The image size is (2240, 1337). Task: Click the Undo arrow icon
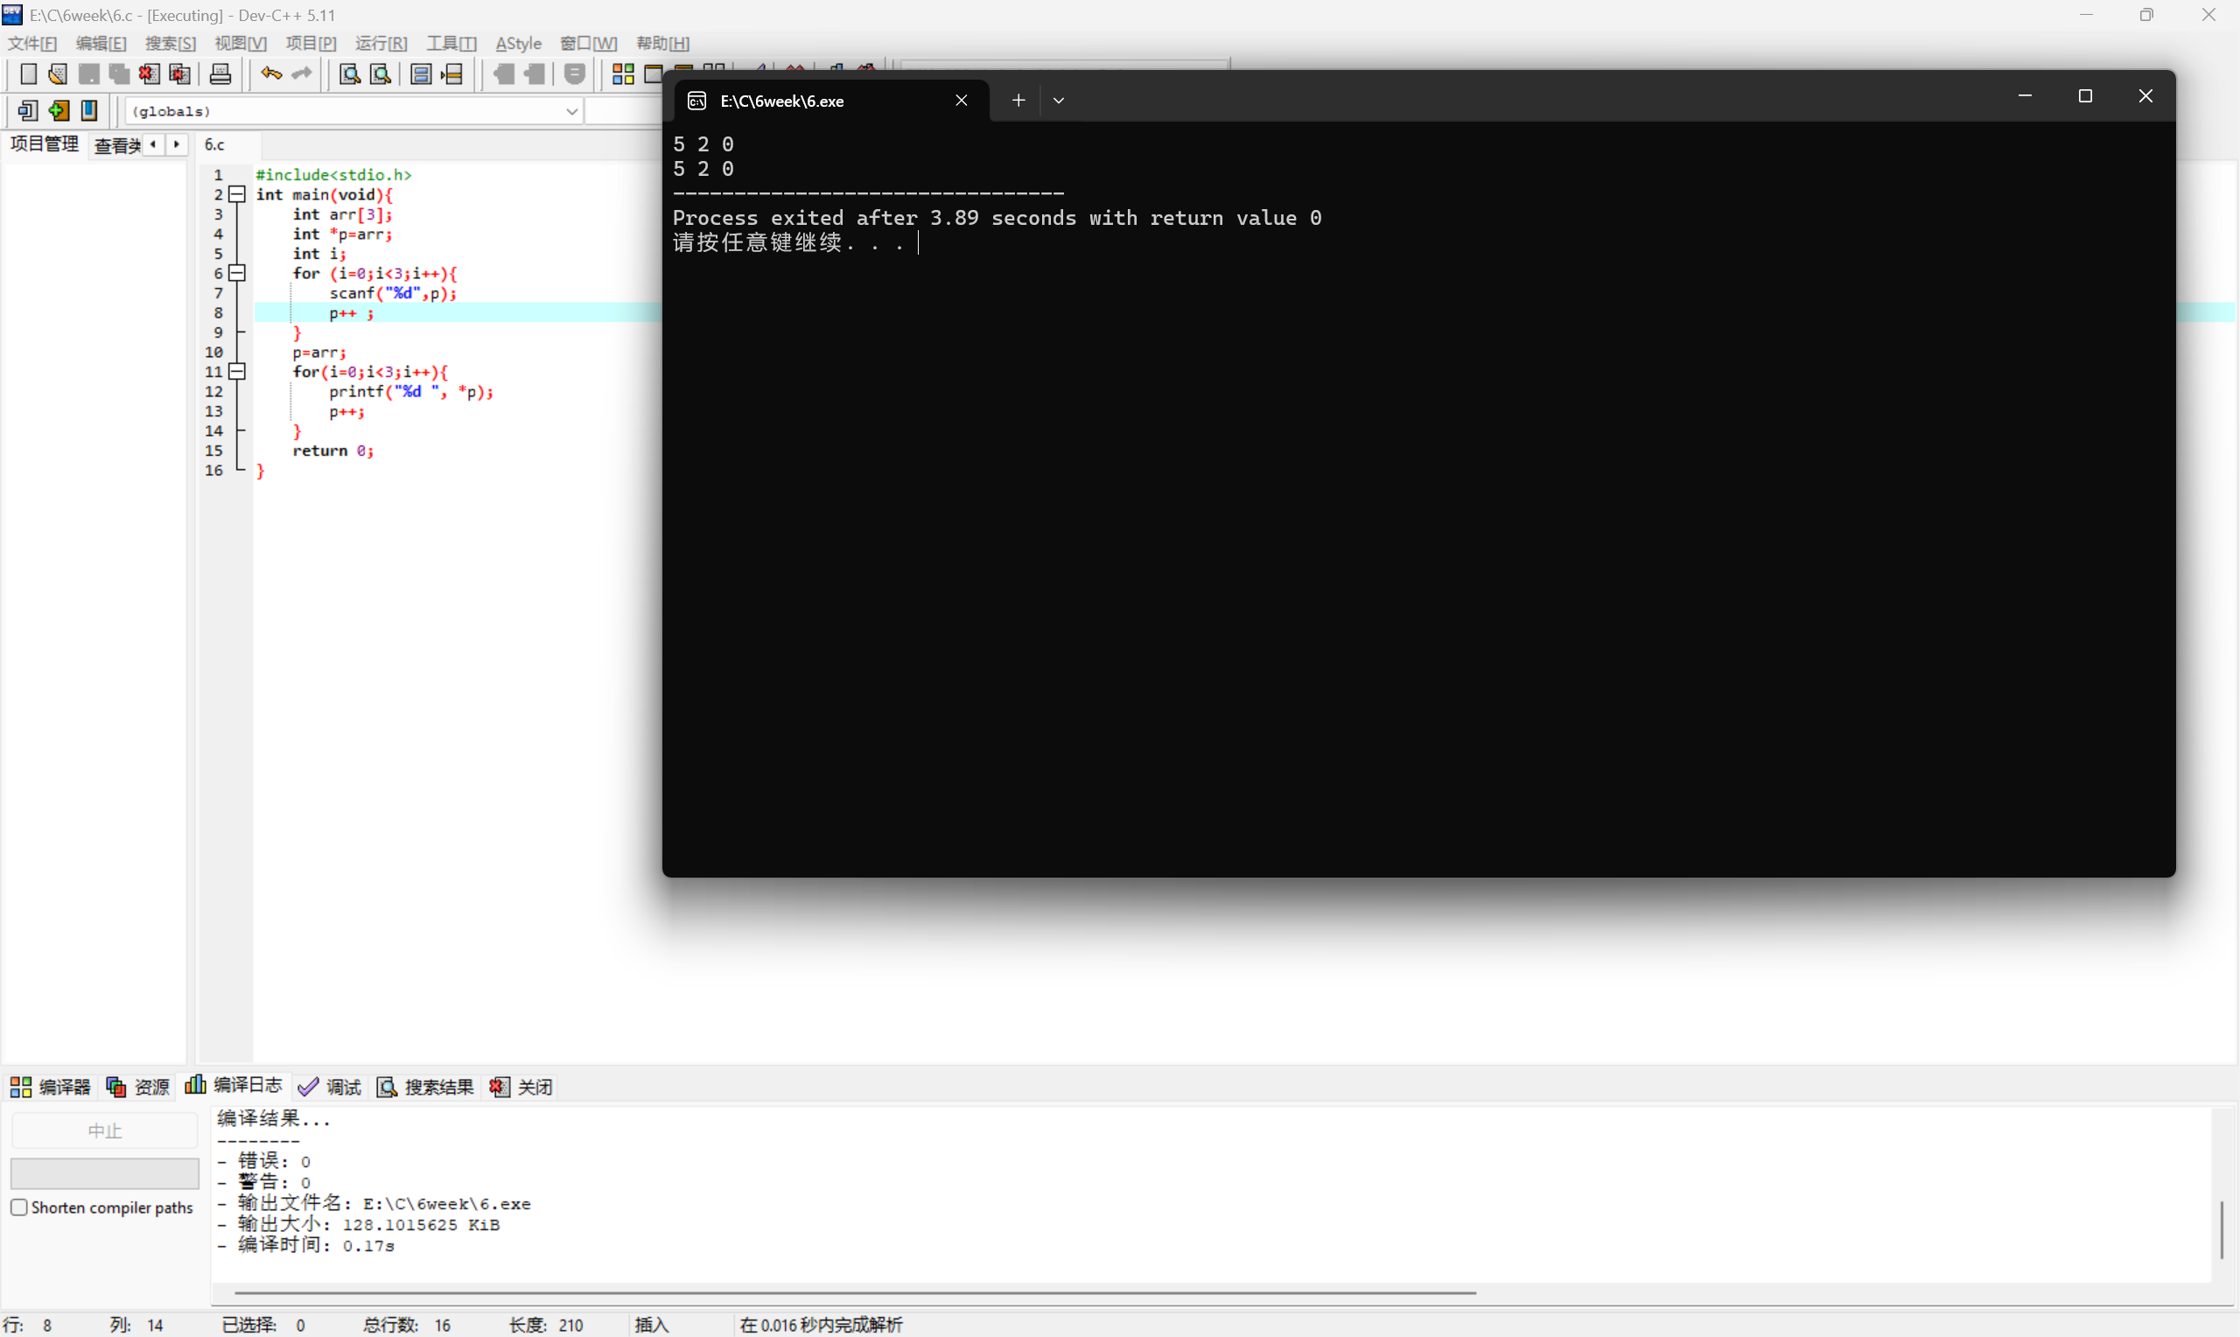[x=271, y=73]
